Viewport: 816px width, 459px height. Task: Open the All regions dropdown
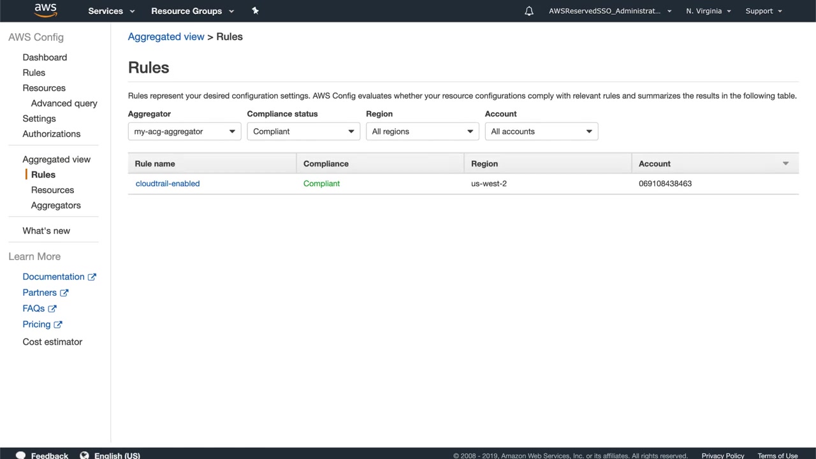pos(422,131)
